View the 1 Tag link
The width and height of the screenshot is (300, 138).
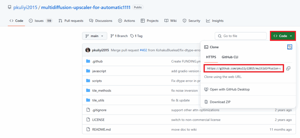click(137, 36)
